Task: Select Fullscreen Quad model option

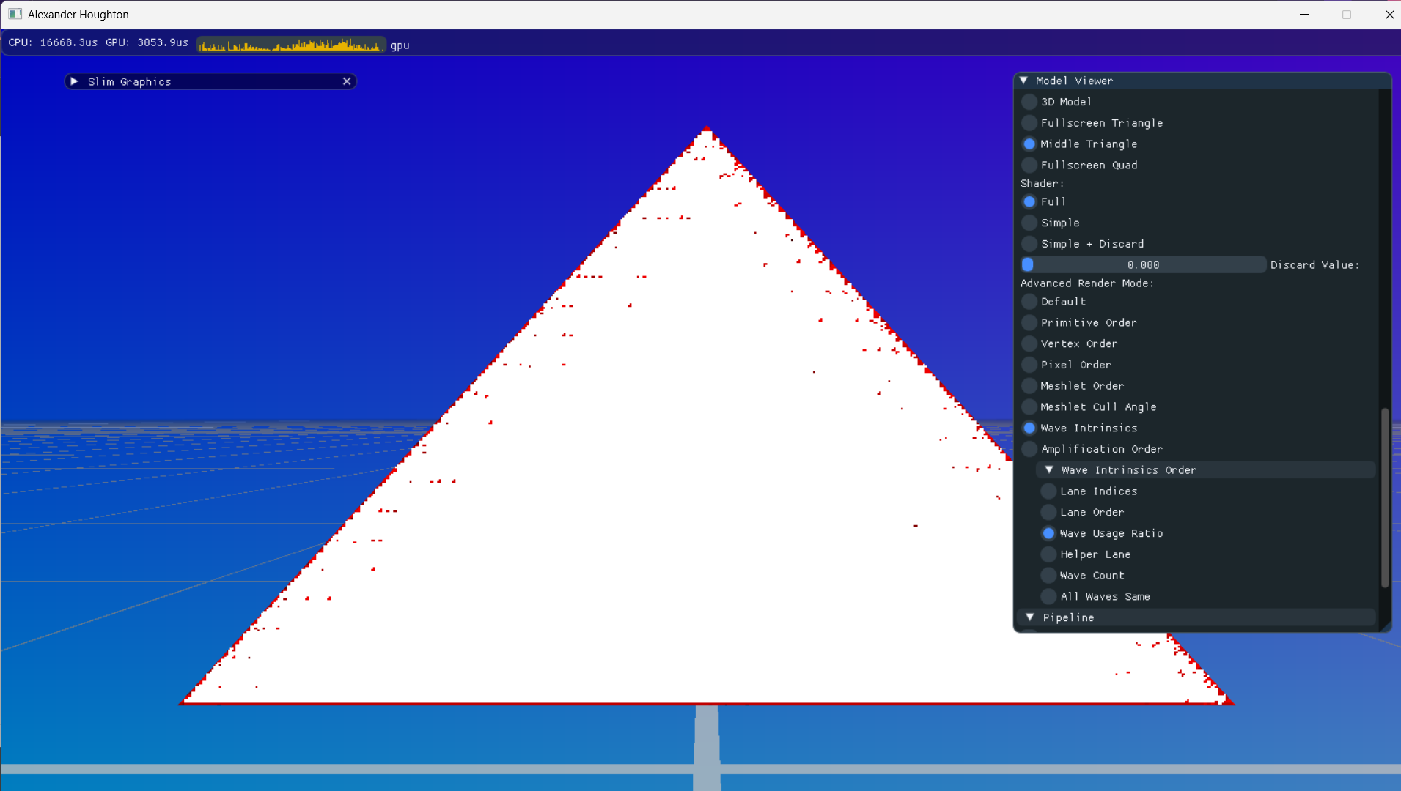Action: pyautogui.click(x=1029, y=166)
